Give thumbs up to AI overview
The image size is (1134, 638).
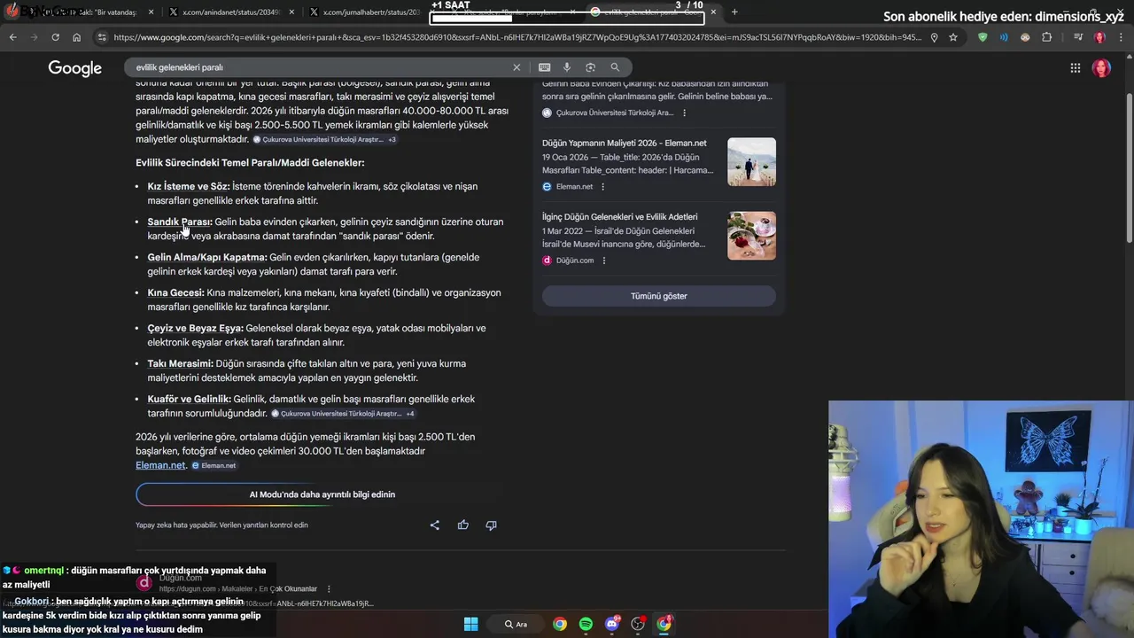pyautogui.click(x=462, y=525)
